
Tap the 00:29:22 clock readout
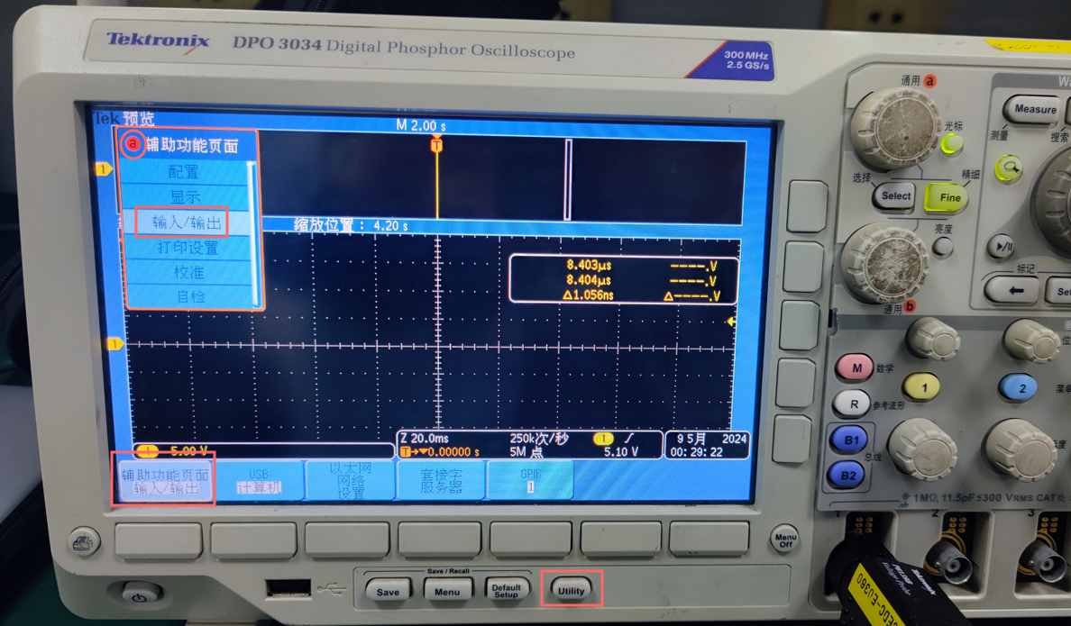pos(696,452)
